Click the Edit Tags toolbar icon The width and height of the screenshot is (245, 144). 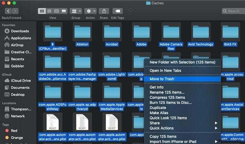(x=117, y=11)
